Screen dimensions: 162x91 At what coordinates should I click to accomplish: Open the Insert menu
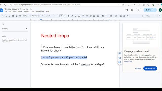pos(20,12)
